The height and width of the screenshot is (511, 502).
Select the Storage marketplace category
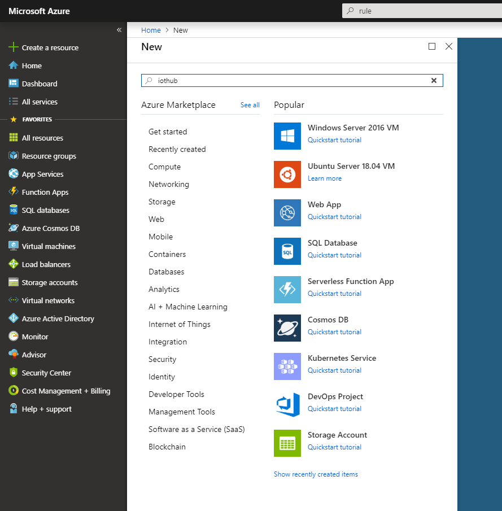[x=162, y=202]
